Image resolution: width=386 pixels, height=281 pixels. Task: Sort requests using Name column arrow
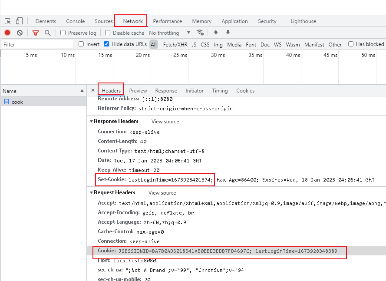(x=82, y=91)
